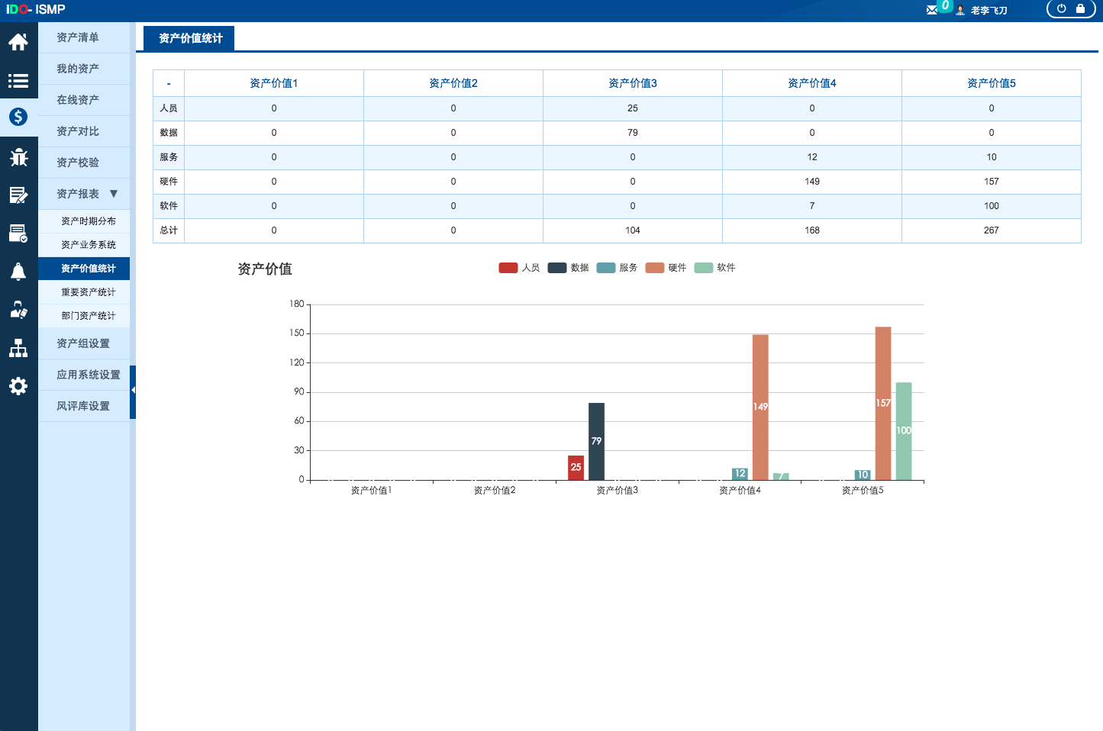Viewport: 1103px width, 731px height.
Task: Click the organization chart sidebar icon
Action: [18, 349]
